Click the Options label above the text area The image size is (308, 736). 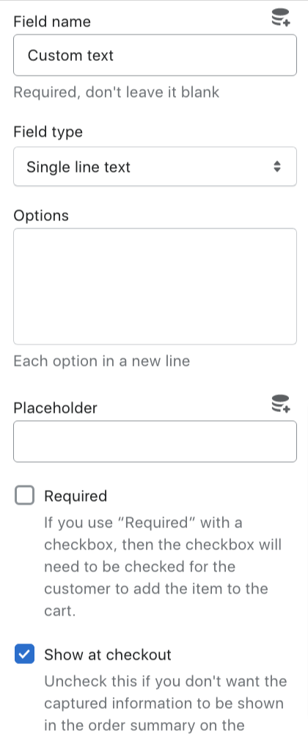(41, 215)
